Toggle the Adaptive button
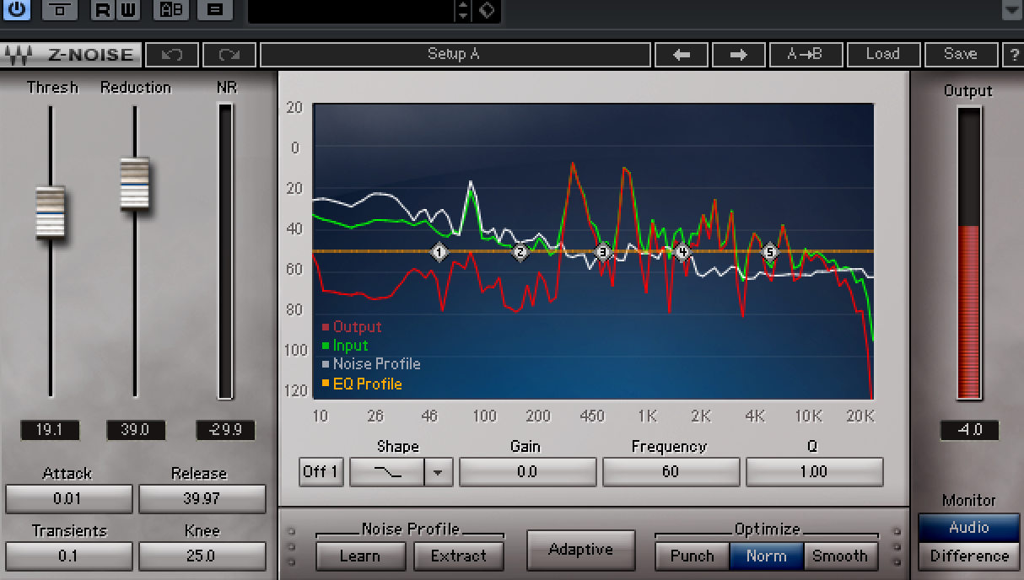Image resolution: width=1024 pixels, height=580 pixels. [x=581, y=550]
